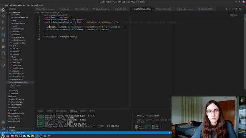The width and height of the screenshot is (246, 138).
Task: Close the wrapRootElement.tsx editor tab
Action: point(152,9)
